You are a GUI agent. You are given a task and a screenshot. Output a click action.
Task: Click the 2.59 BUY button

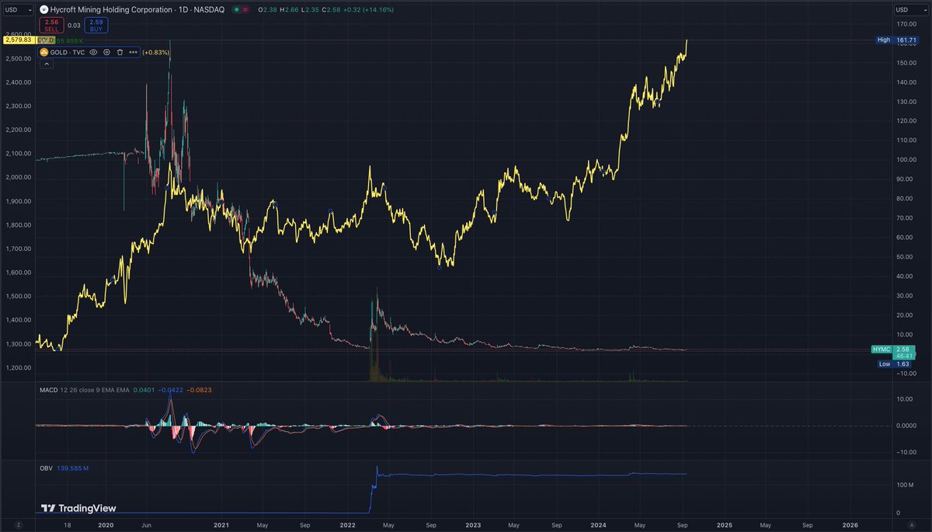click(x=96, y=26)
